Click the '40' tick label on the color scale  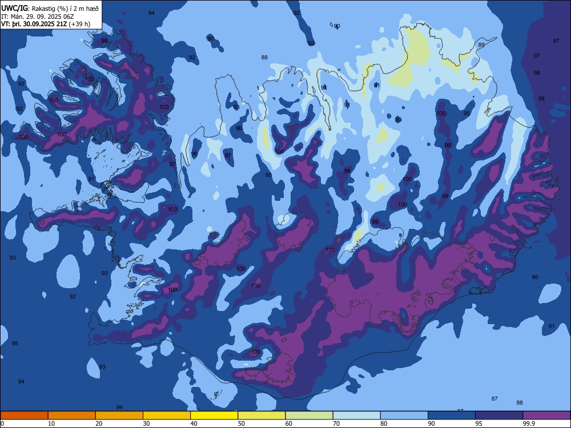click(194, 423)
